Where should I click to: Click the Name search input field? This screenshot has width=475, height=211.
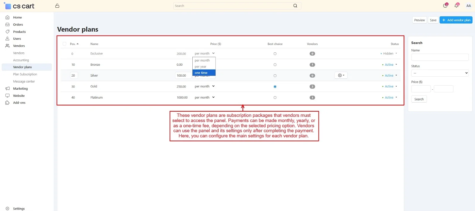tap(440, 57)
